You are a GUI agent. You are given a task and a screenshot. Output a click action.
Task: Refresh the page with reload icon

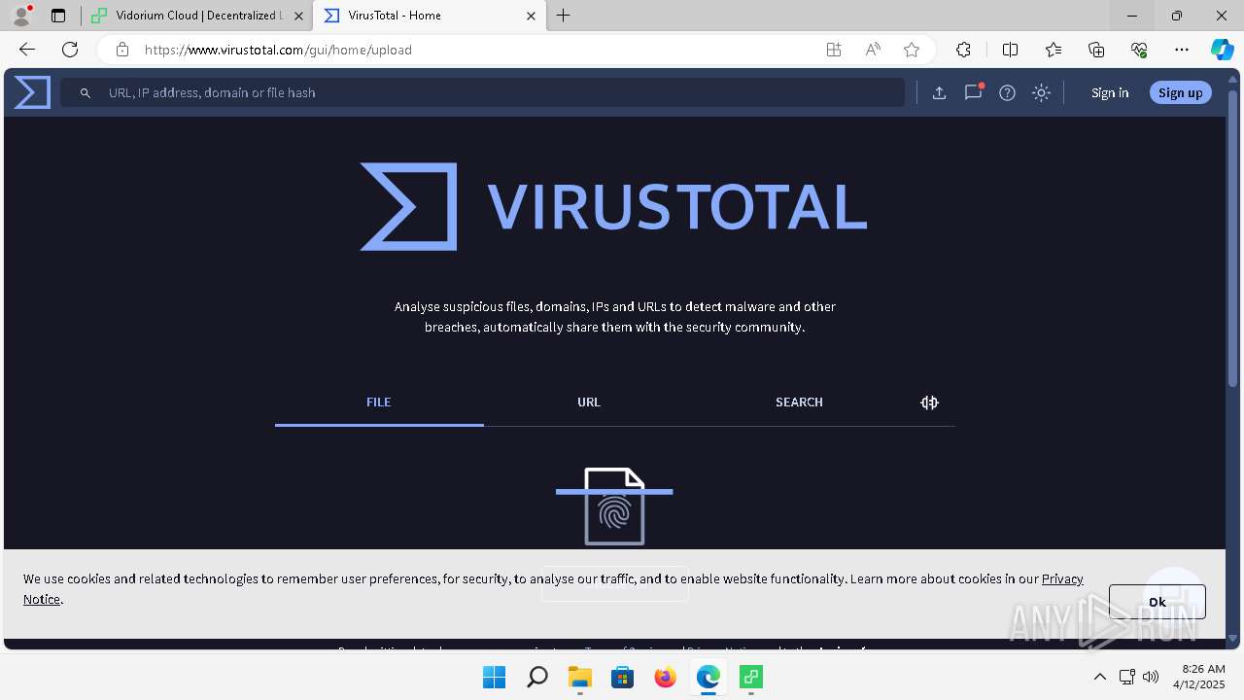pos(70,50)
